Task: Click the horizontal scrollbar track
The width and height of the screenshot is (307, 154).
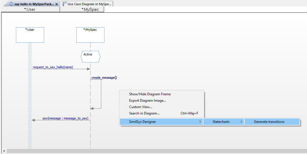Action: (157, 151)
